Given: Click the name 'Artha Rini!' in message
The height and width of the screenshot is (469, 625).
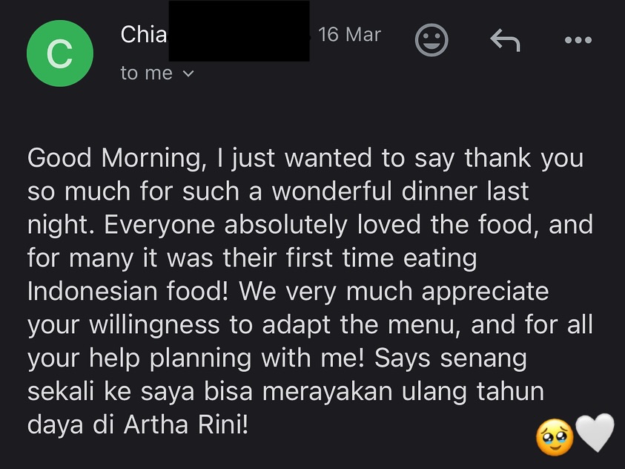Looking at the screenshot, I should pos(186,424).
